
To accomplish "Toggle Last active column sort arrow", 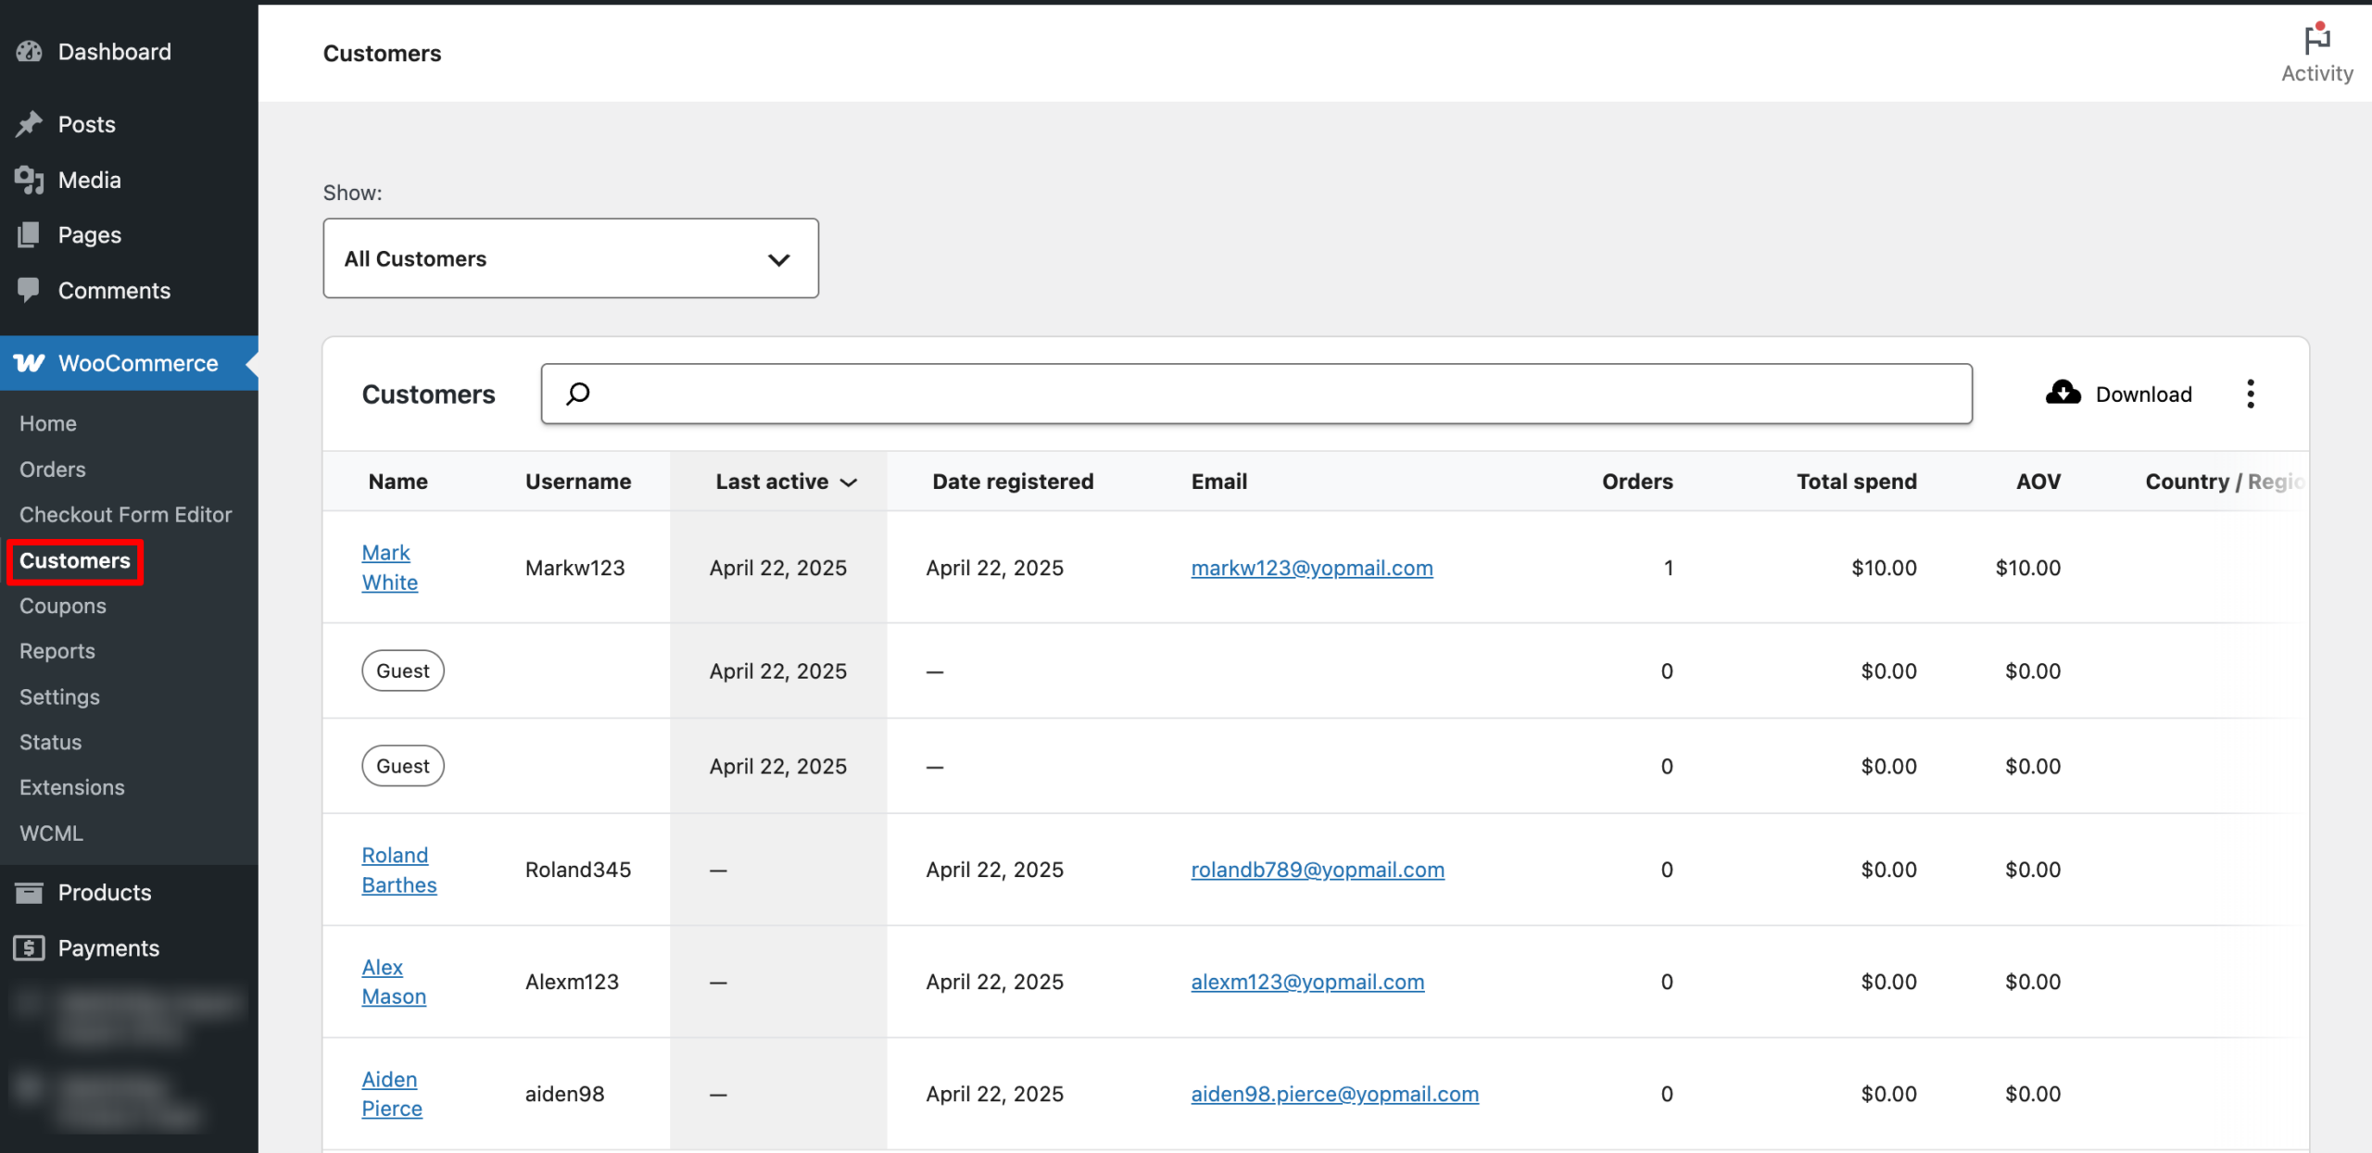I will 849,483.
